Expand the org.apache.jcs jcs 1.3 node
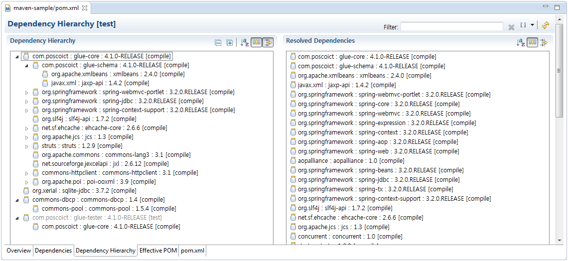Image resolution: width=568 pixels, height=261 pixels. 26,137
